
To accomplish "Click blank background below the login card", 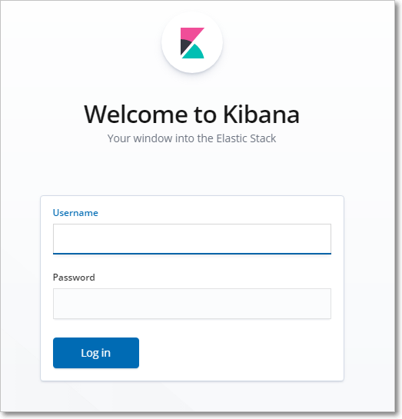I will 192,397.
